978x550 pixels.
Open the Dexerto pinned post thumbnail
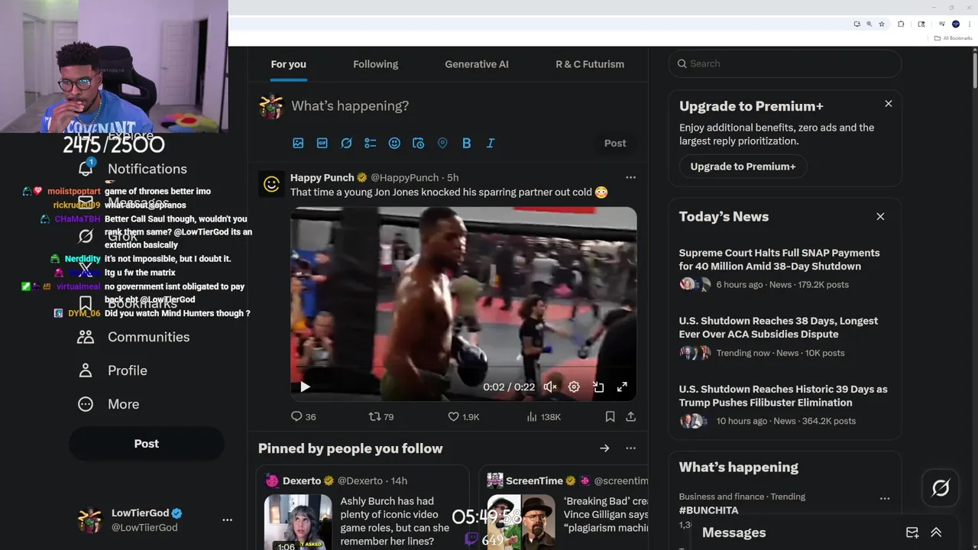(x=298, y=522)
